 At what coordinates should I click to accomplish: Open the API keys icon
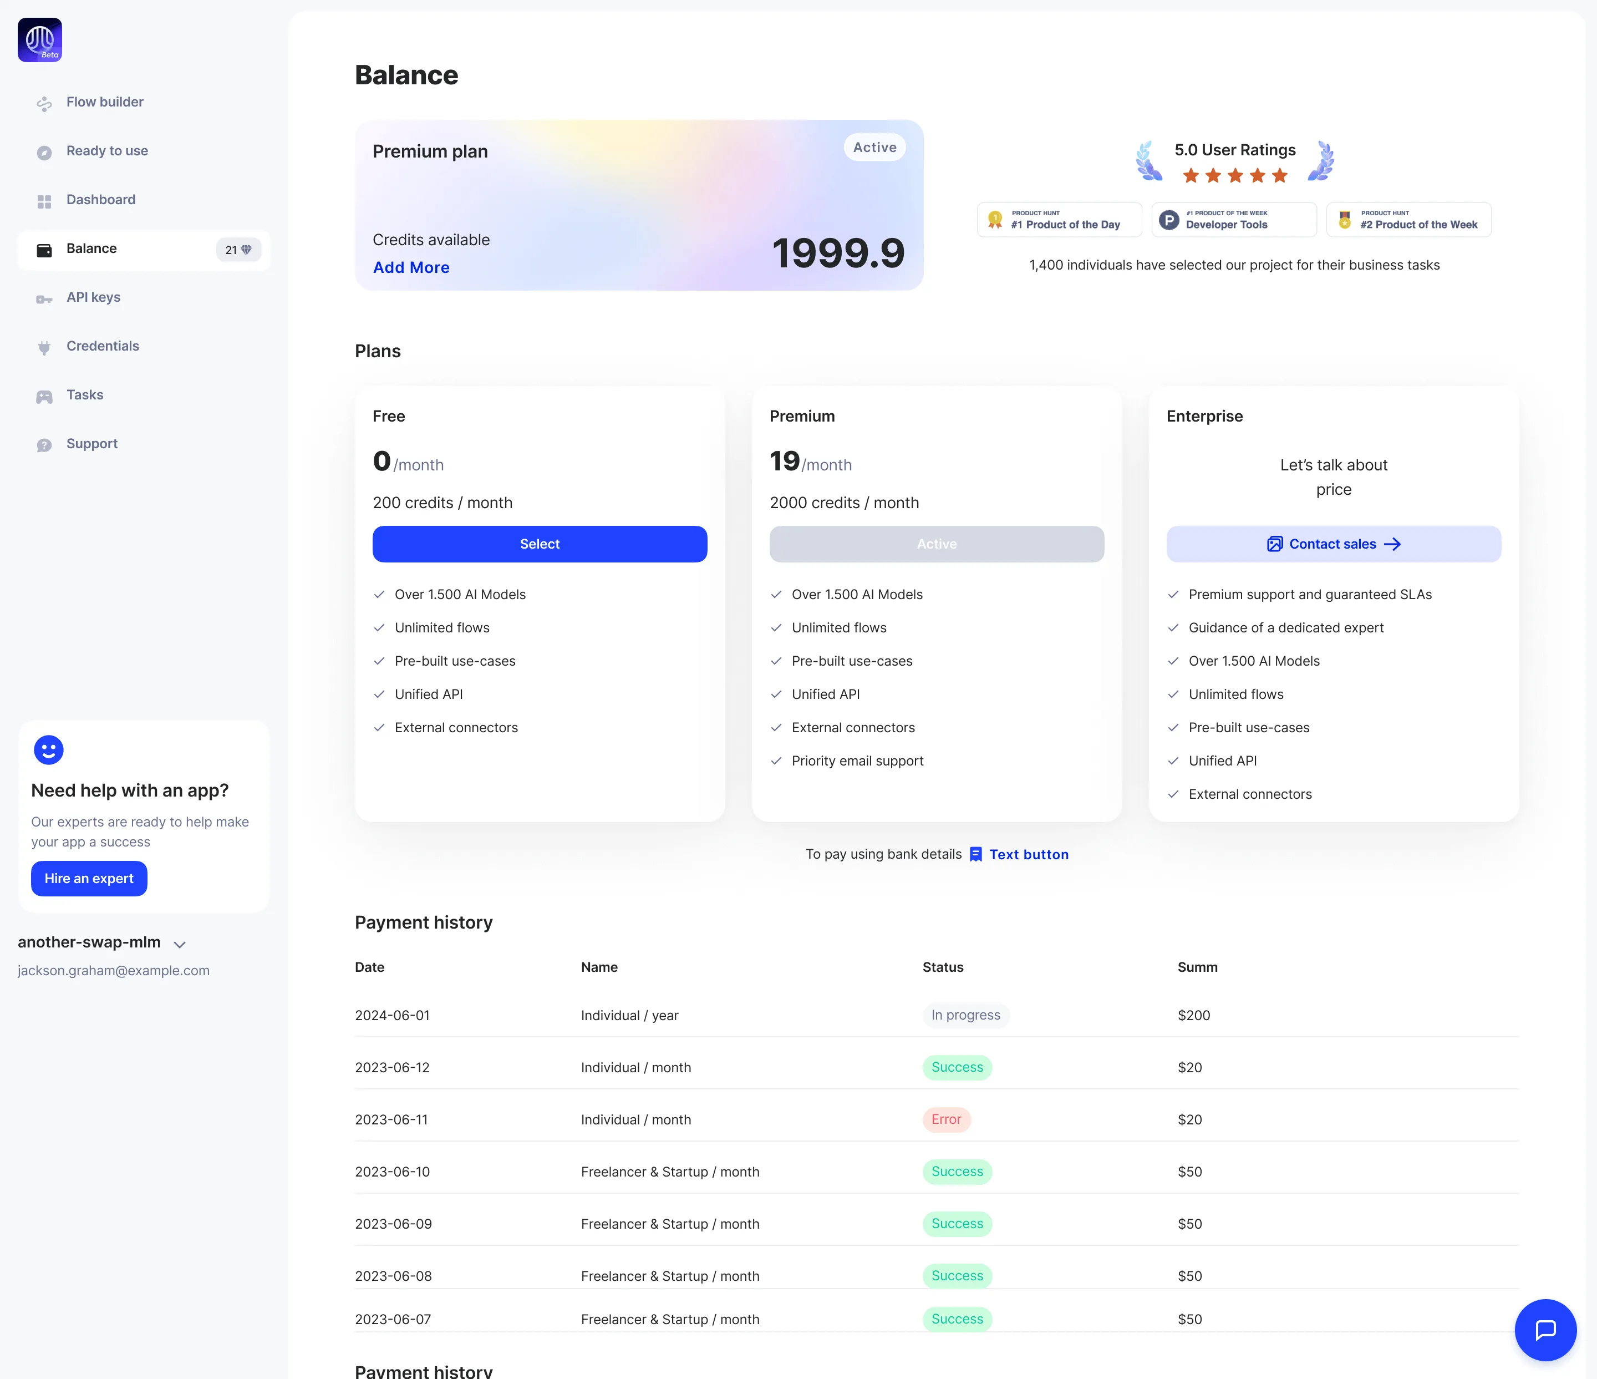coord(44,298)
